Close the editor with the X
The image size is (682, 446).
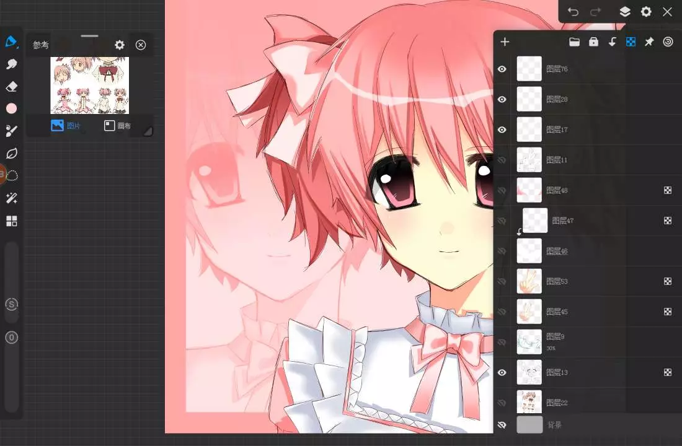(x=667, y=12)
